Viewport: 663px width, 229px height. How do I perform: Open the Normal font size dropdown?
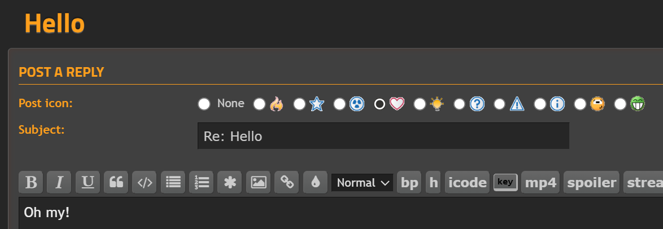pyautogui.click(x=363, y=183)
